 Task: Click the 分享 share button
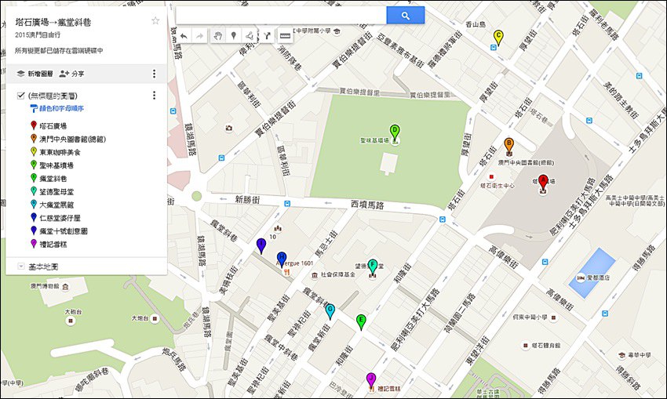72,74
